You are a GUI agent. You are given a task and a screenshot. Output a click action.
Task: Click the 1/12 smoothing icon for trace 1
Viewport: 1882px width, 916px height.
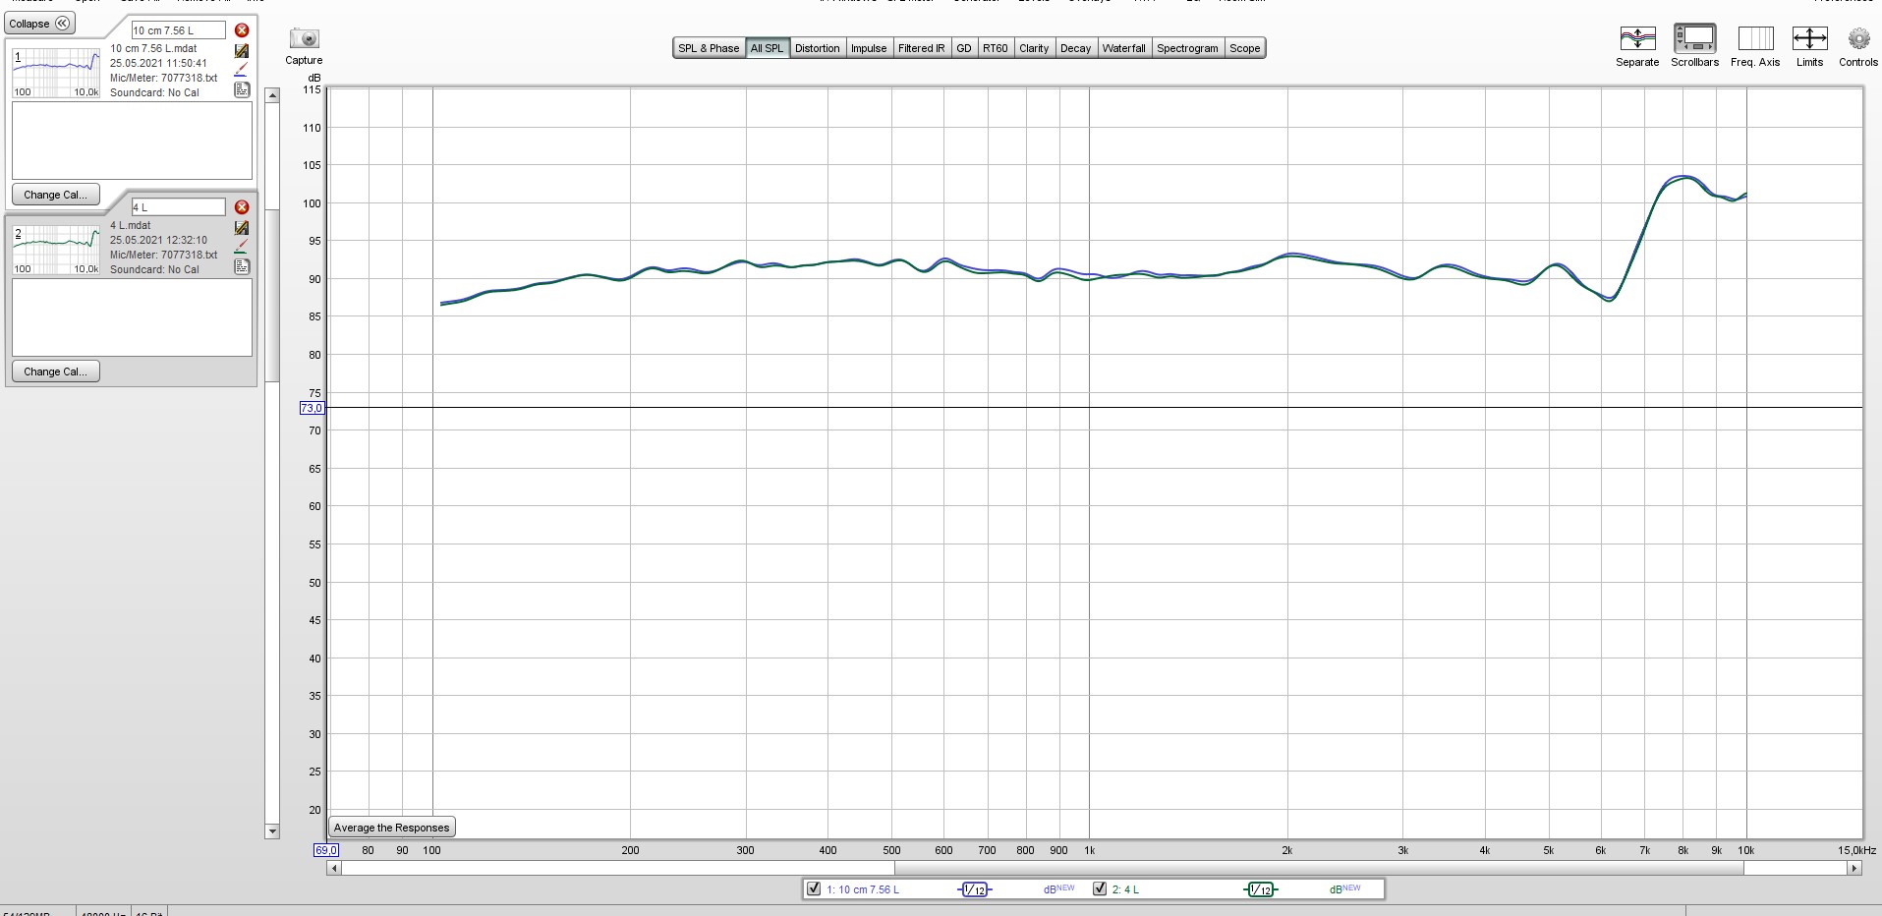[x=975, y=889]
